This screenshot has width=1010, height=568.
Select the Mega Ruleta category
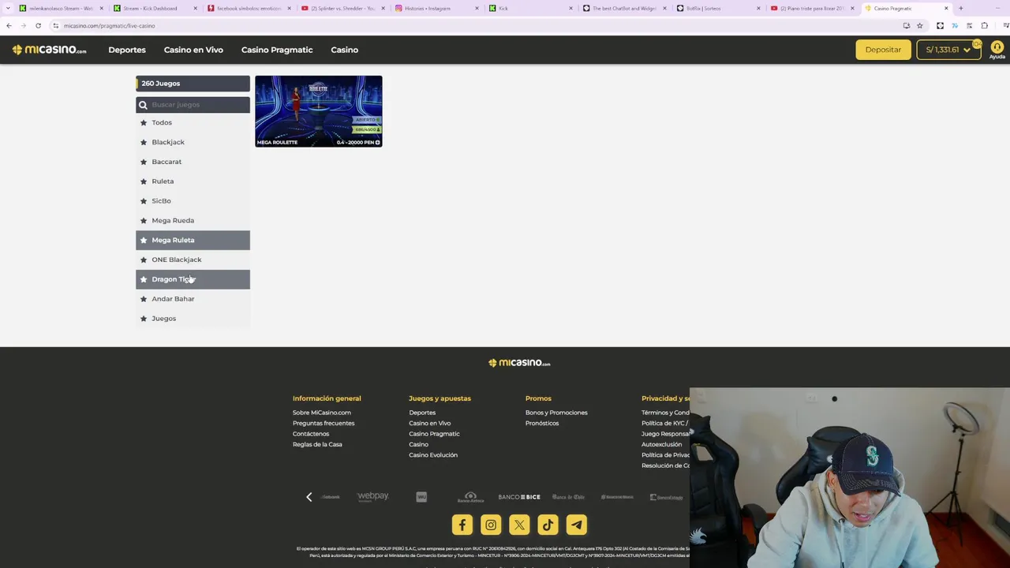pos(193,240)
